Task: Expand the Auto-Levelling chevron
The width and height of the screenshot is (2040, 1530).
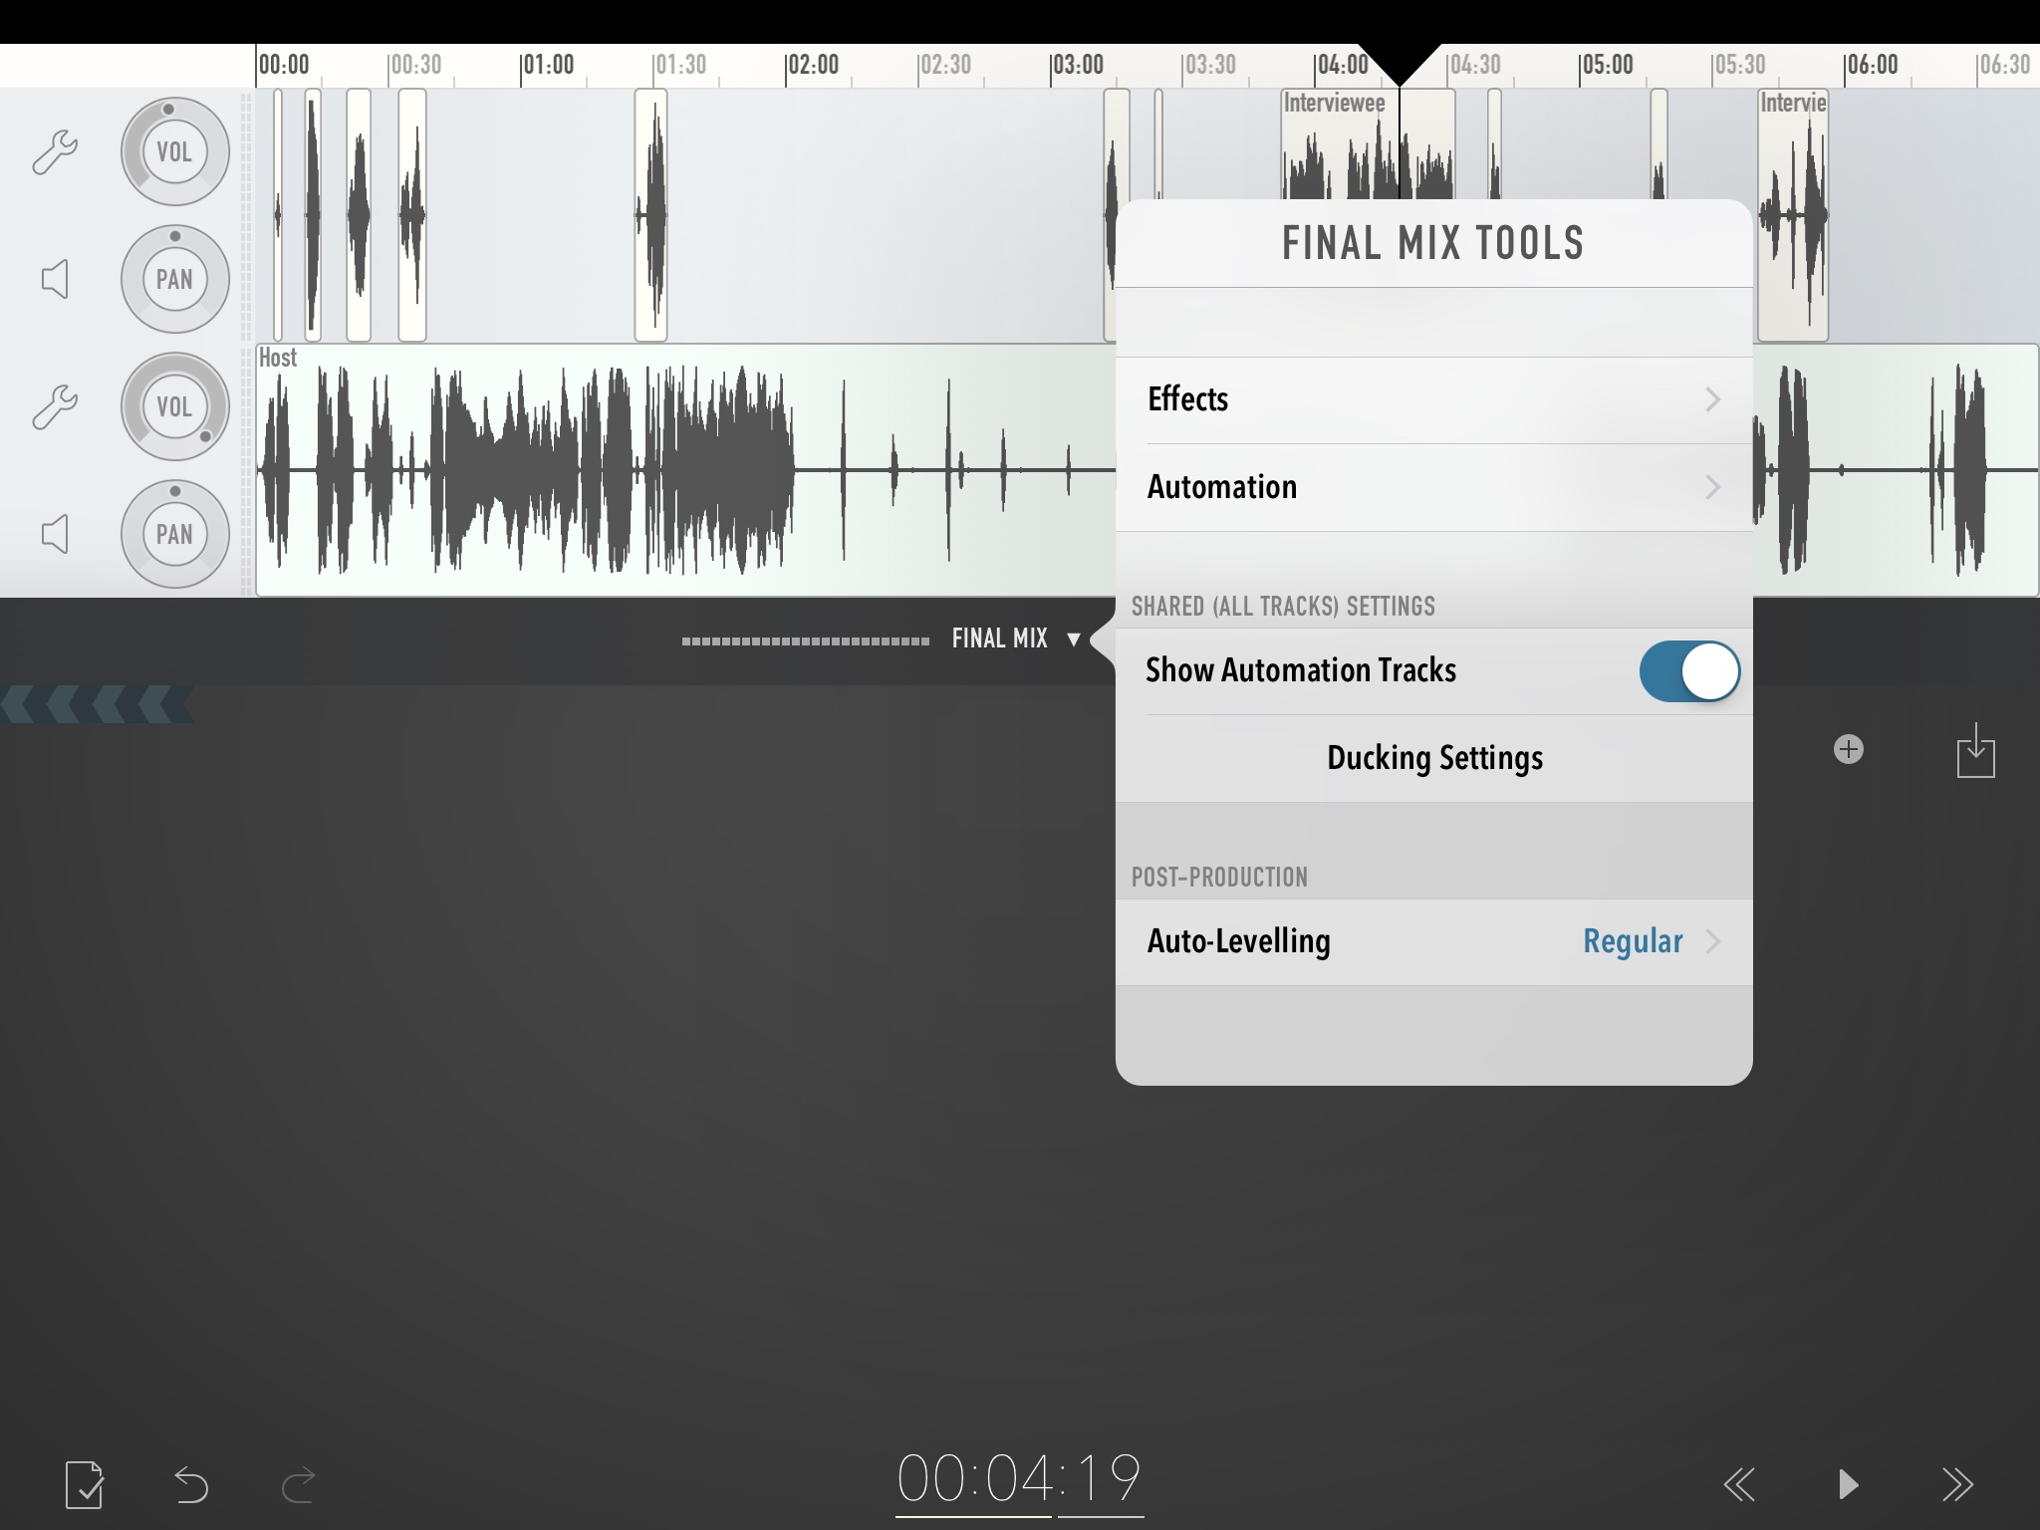Action: (x=1712, y=941)
